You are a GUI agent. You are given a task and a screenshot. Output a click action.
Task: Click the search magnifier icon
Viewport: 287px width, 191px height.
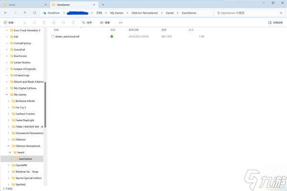coord(281,13)
